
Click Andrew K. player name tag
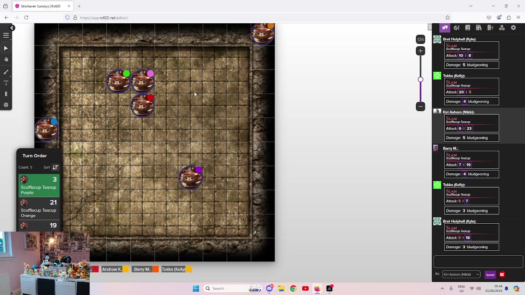tap(112, 269)
